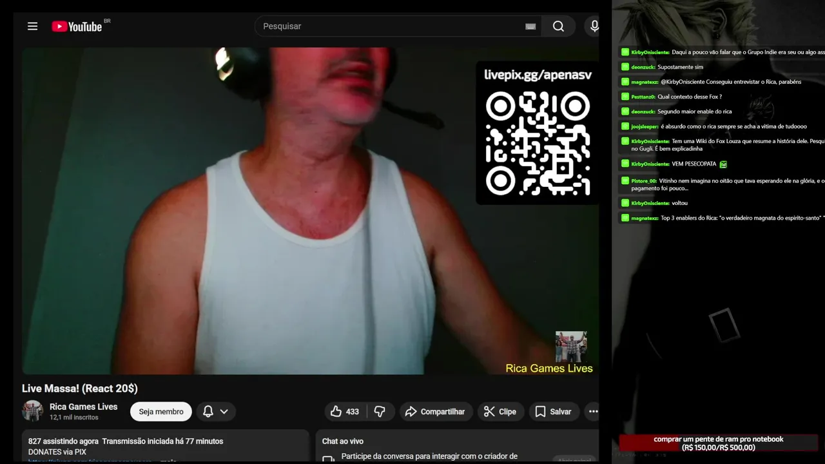825x464 pixels.
Task: Click the emote in the VEM PESECOPATA message
Action: point(723,164)
